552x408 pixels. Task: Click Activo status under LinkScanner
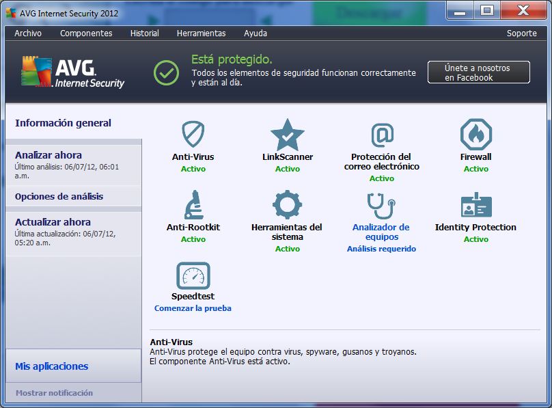(288, 169)
